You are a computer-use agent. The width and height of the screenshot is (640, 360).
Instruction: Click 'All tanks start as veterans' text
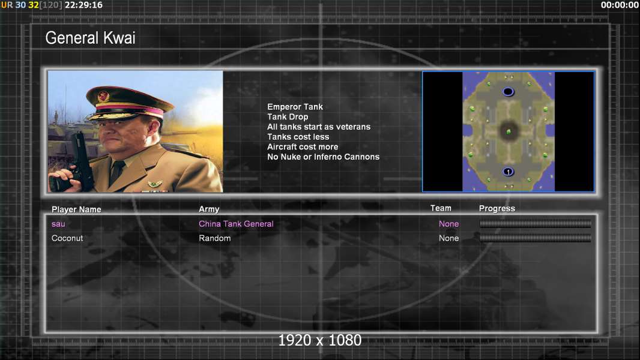[319, 127]
